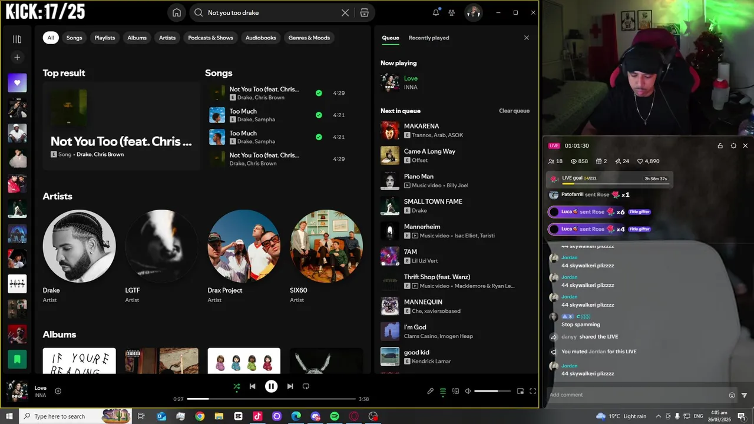This screenshot has height=424, width=754.
Task: Play I'm God from the queue
Action: point(455,332)
